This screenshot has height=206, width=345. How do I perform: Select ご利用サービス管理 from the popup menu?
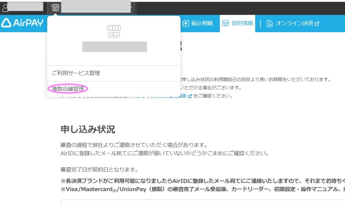coord(76,73)
